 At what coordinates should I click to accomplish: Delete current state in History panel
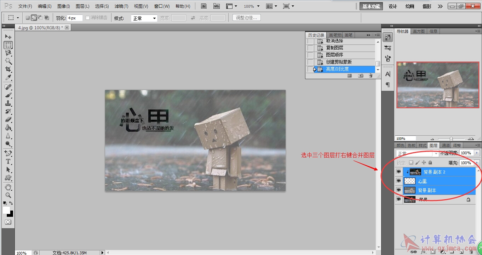point(371,76)
